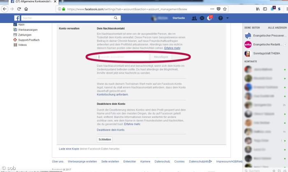Click Erfahre mehr link under Nachlasskontakt
This screenshot has width=288, height=172.
coord(172,48)
